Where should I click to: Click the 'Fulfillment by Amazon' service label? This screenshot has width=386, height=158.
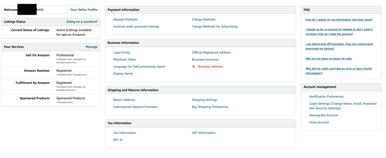[x=32, y=83]
